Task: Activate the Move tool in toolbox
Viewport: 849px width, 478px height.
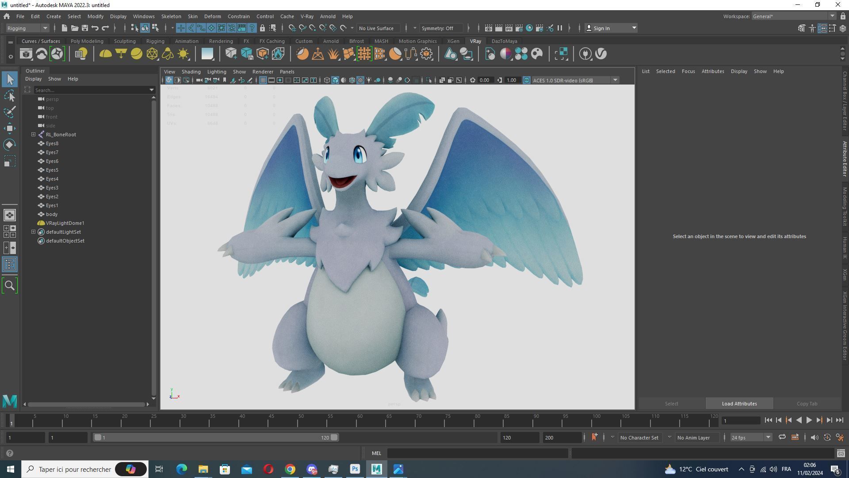Action: coord(10,128)
